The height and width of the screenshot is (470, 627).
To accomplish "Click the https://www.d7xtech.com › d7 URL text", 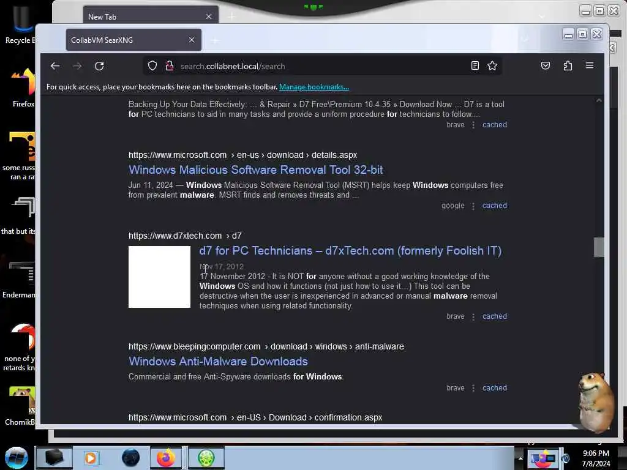I will point(185,236).
